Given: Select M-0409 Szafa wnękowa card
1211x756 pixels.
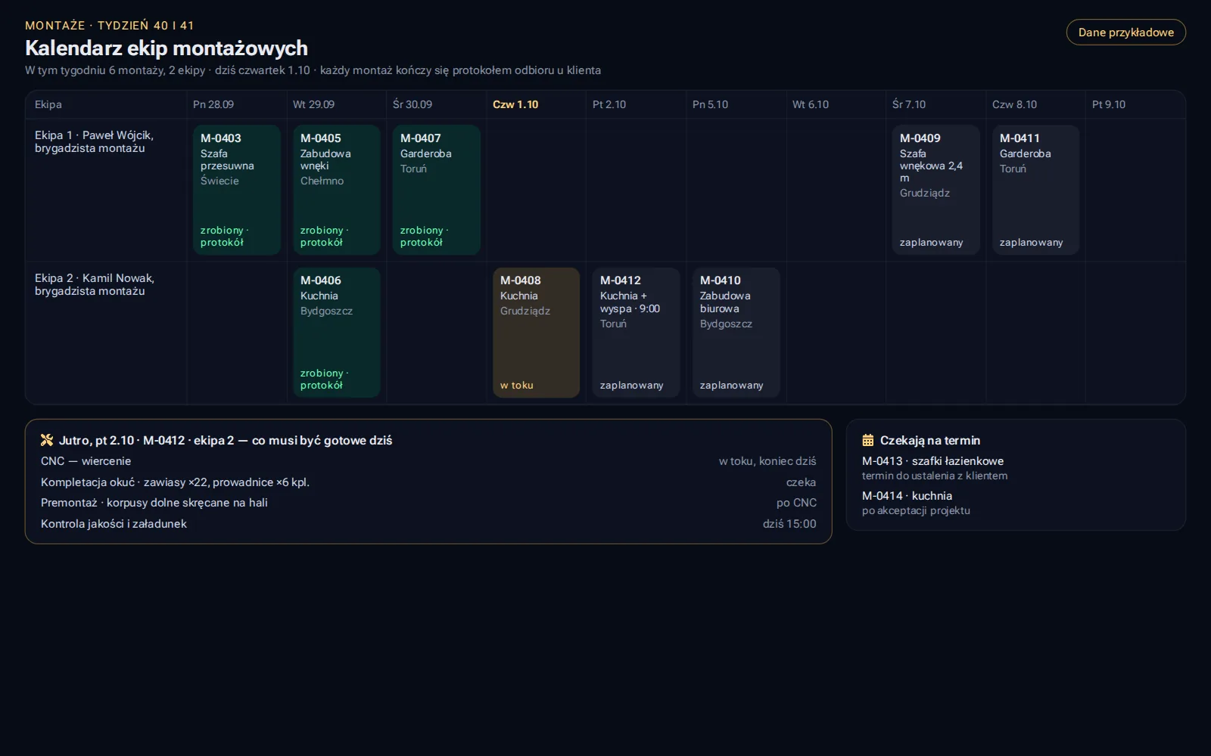Looking at the screenshot, I should coord(936,190).
